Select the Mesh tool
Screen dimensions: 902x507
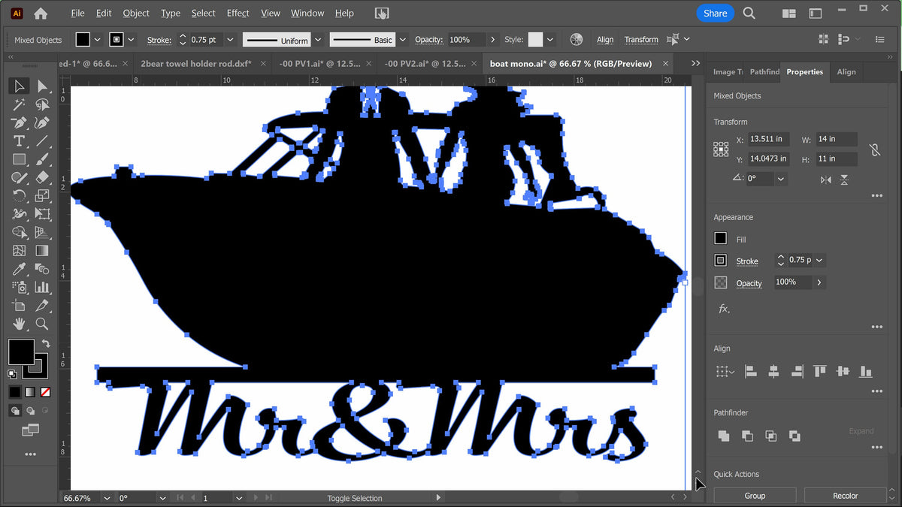[x=20, y=251]
